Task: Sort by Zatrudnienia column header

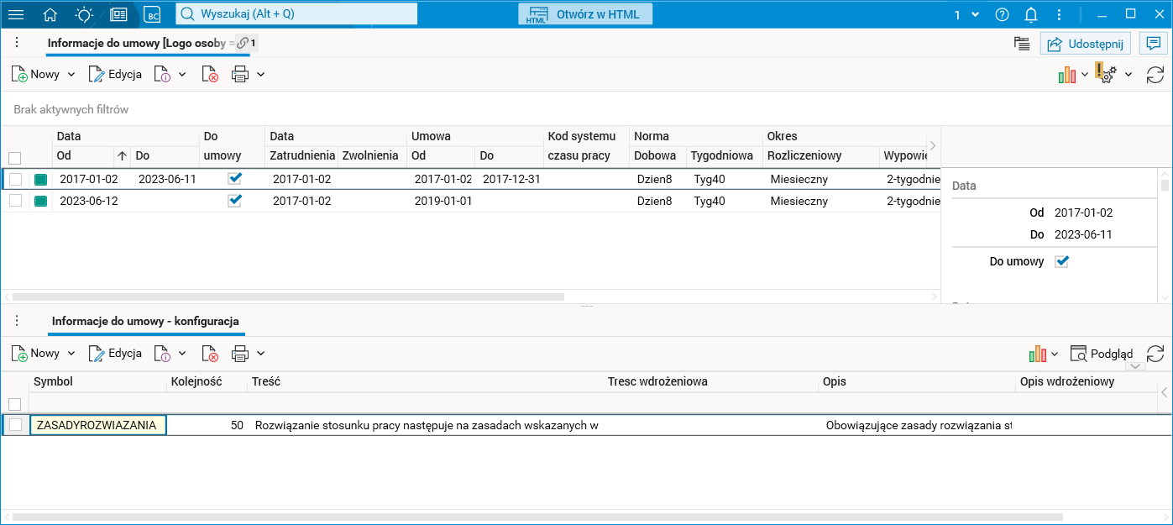Action: point(301,155)
